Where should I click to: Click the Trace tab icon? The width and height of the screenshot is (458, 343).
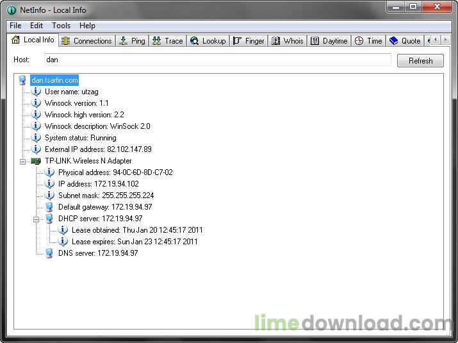point(156,41)
